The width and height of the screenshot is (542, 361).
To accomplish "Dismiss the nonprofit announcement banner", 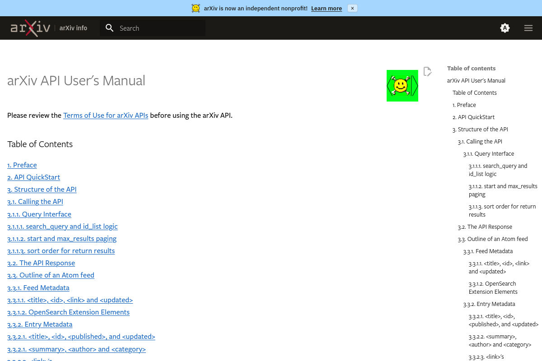I will [352, 8].
